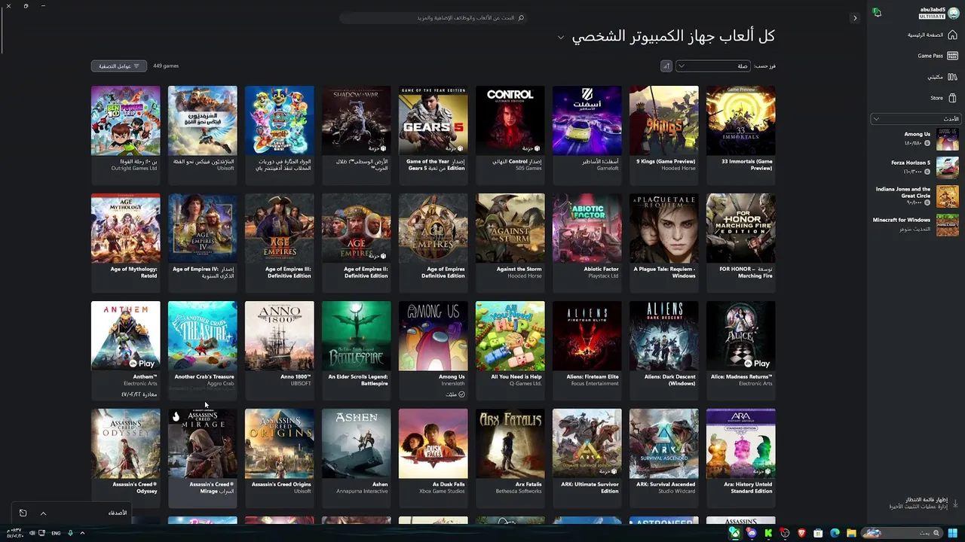Open Another Crab's Treasure tile

click(202, 349)
